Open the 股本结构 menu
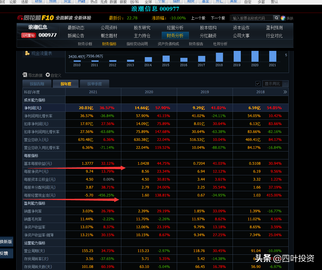The width and height of the screenshot is (322, 270). (x=208, y=28)
